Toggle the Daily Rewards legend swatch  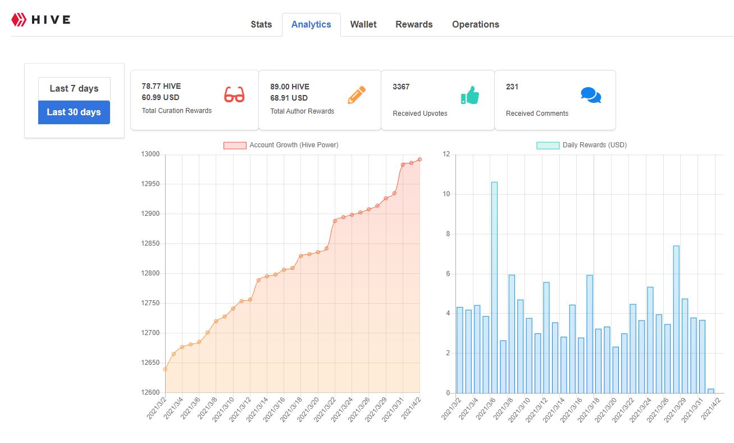click(x=548, y=145)
